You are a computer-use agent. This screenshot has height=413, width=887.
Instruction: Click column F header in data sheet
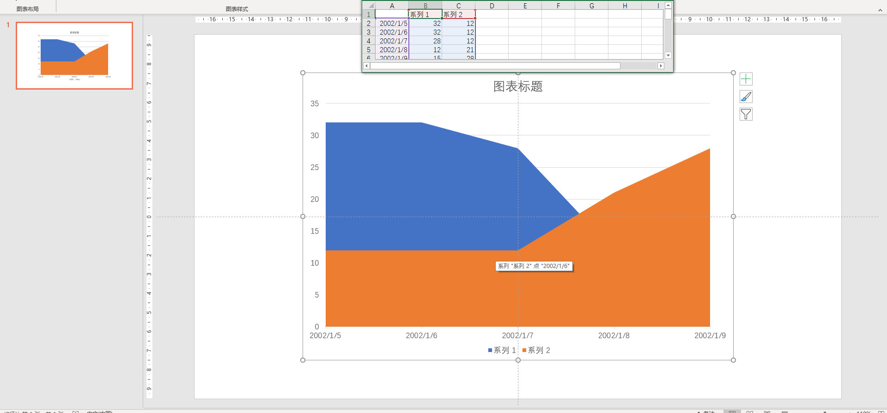coord(559,6)
